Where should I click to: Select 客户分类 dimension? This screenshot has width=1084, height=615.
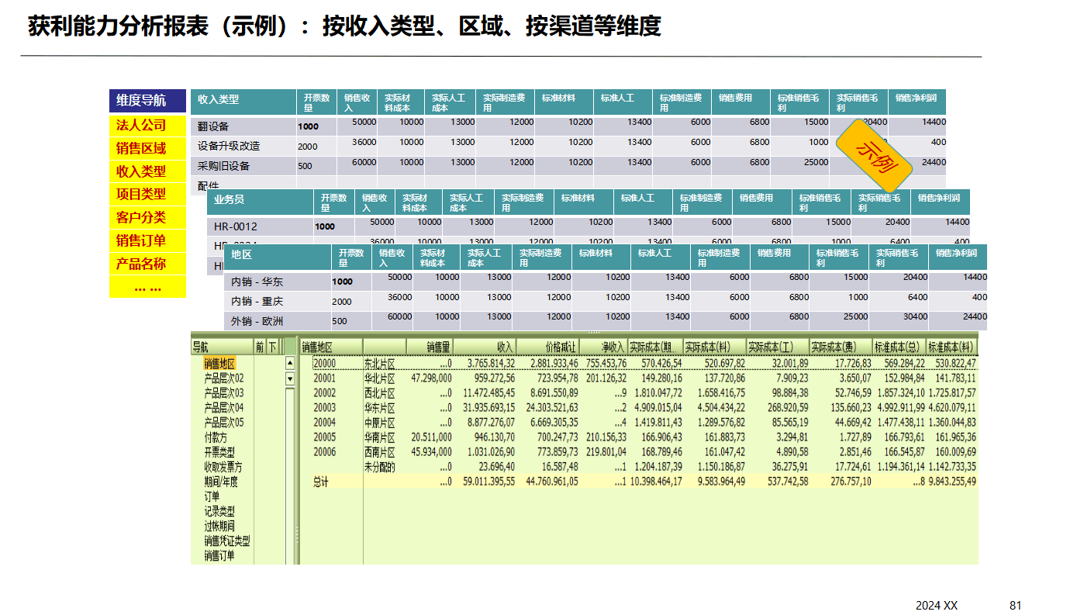[148, 217]
